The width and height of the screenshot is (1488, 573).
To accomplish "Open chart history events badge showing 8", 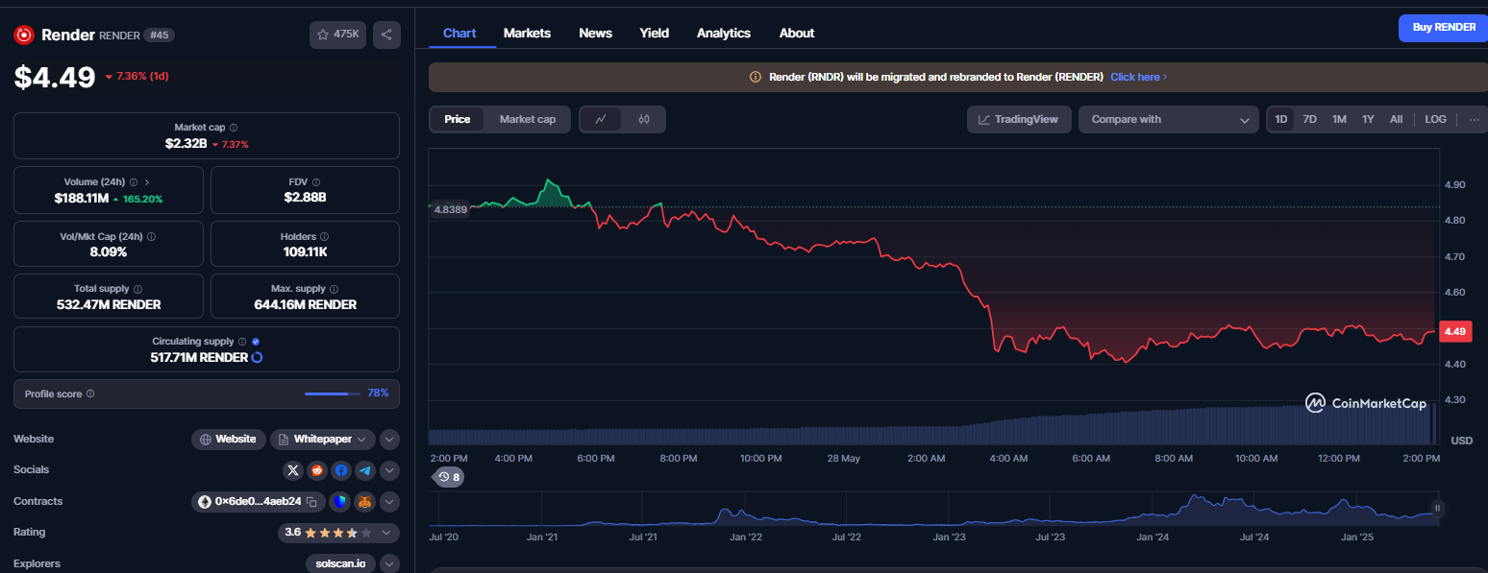I will (x=449, y=477).
